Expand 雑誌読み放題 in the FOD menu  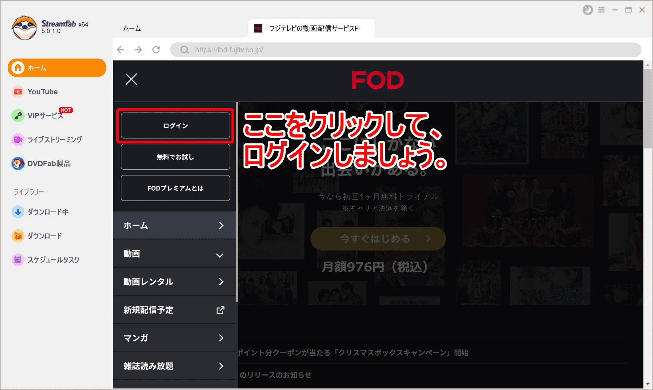(x=175, y=366)
